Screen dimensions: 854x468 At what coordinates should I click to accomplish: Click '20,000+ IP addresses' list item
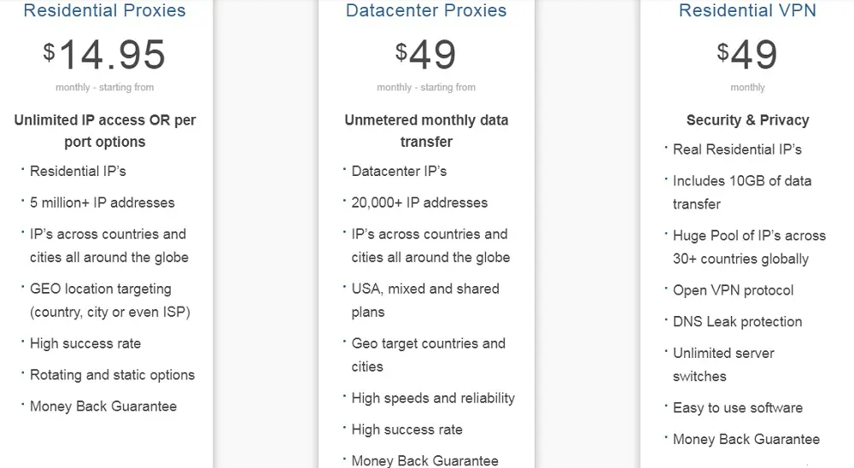(419, 202)
